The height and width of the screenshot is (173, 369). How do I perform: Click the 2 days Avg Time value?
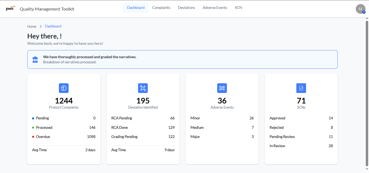click(x=90, y=150)
